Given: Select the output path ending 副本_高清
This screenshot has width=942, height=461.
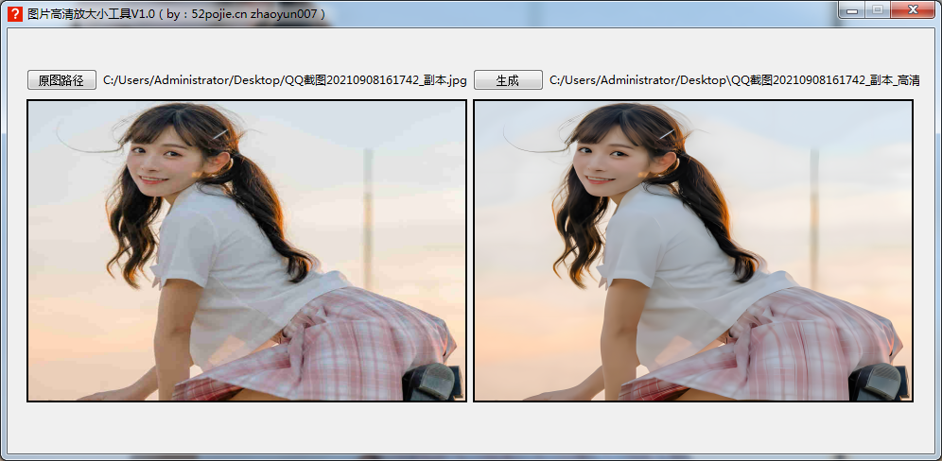Looking at the screenshot, I should (734, 80).
